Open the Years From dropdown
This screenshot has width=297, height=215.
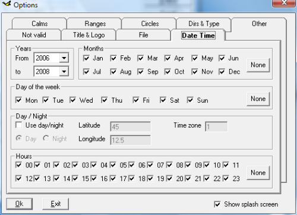[64, 58]
